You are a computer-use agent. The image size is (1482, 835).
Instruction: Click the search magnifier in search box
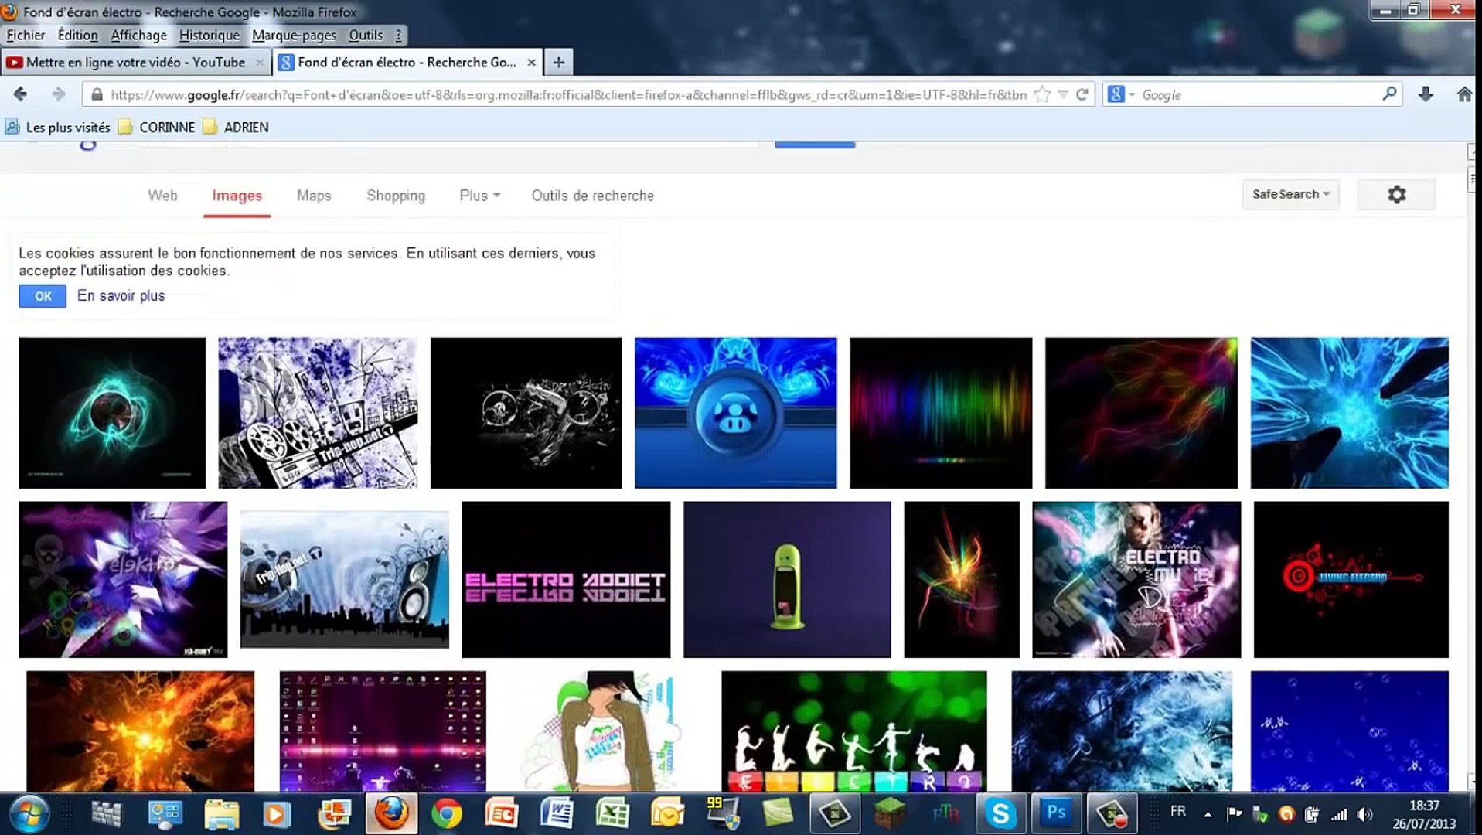1388,94
